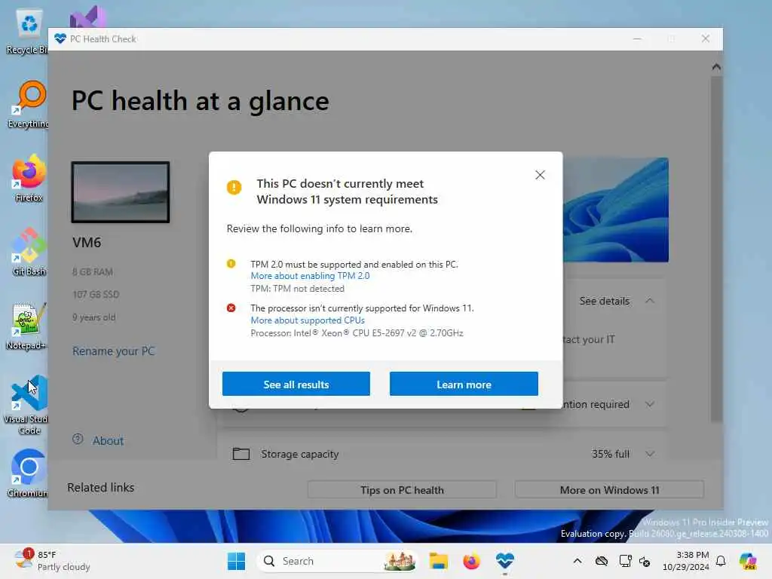
Task: Open More about enabling TPM 2.0 link
Action: (x=310, y=276)
